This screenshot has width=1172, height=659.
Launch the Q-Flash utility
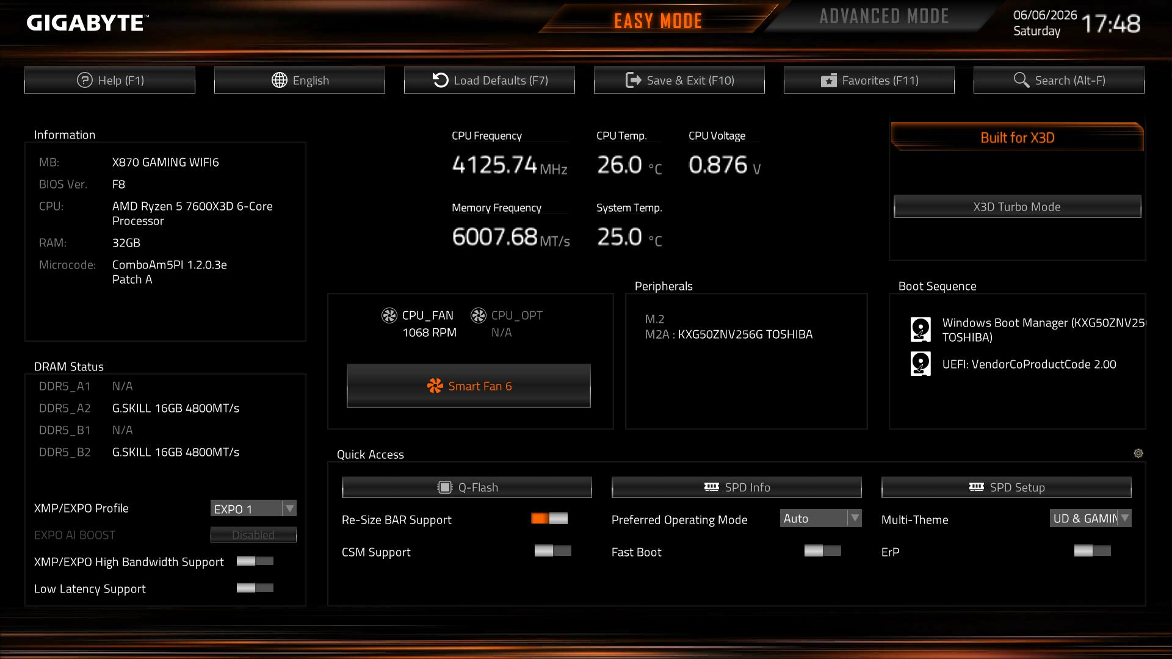pyautogui.click(x=467, y=487)
